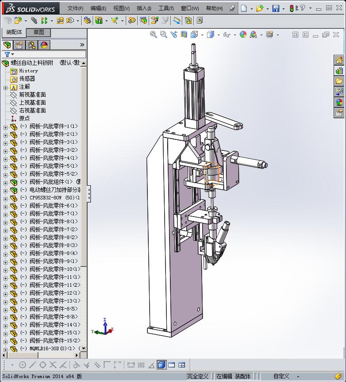Screen dimensions: 346x382
Task: Expand the CP95SB32-80W component node
Action: [5, 199]
